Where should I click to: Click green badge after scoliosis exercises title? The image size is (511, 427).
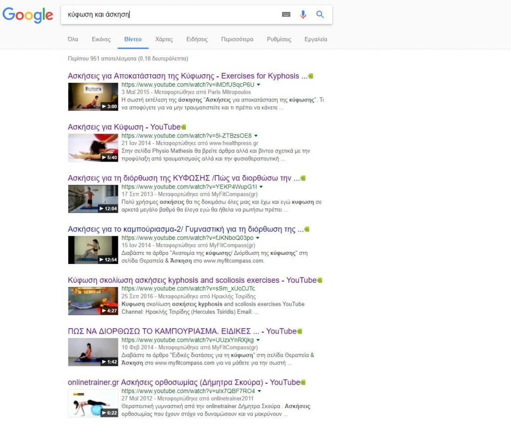click(320, 280)
